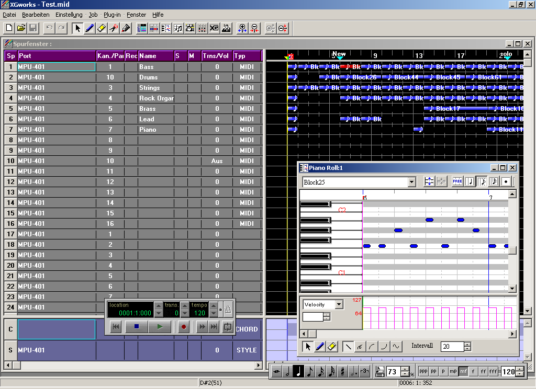536x389 pixels.
Task: Select the half note value icon
Action: [287, 372]
